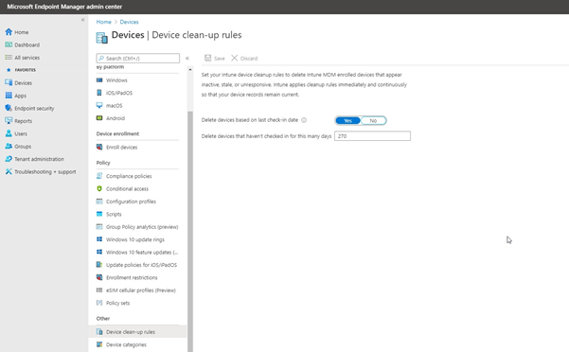This screenshot has width=569, height=352.
Task: Click the Save button
Action: (215, 58)
